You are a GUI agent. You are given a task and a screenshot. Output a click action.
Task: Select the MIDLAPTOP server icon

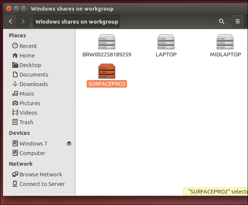click(225, 42)
